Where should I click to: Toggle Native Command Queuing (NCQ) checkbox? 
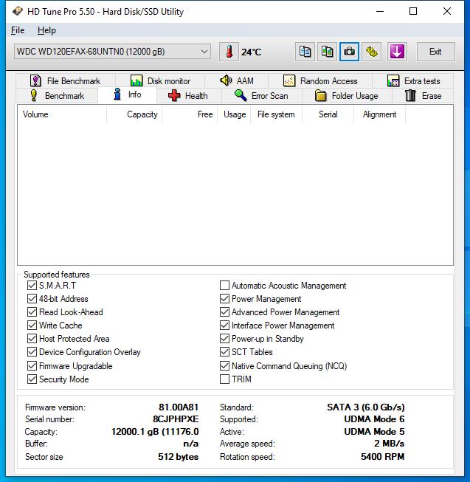tap(224, 366)
